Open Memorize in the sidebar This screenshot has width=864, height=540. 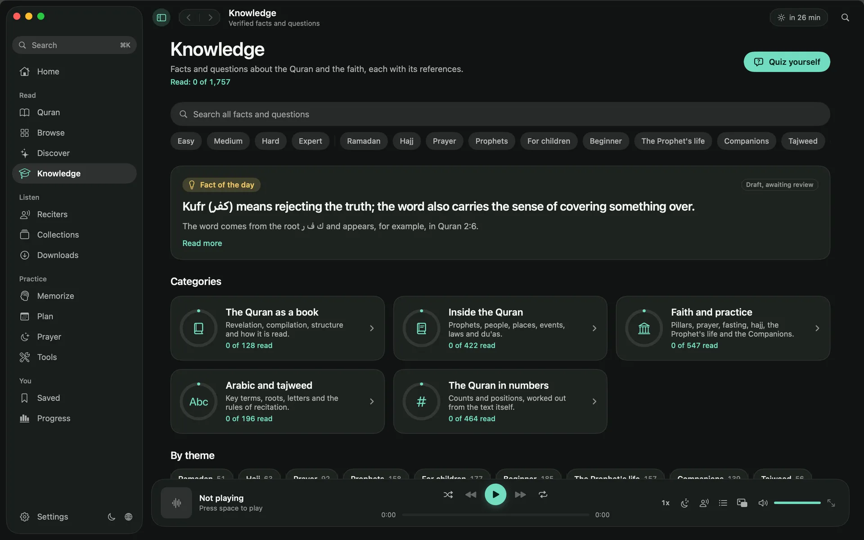74,296
